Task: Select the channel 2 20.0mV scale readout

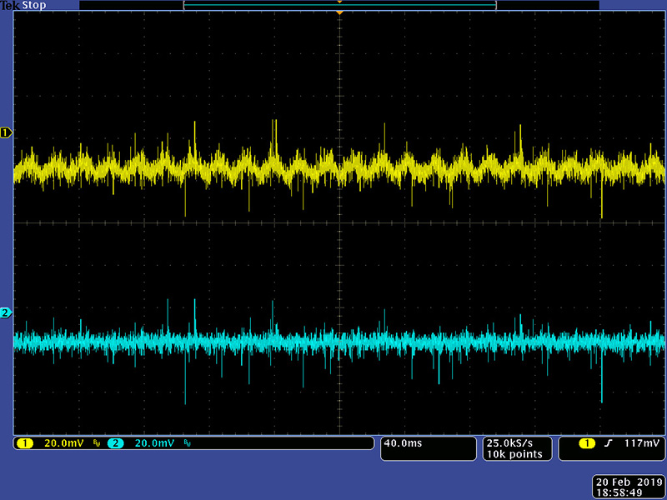Action: [x=155, y=443]
